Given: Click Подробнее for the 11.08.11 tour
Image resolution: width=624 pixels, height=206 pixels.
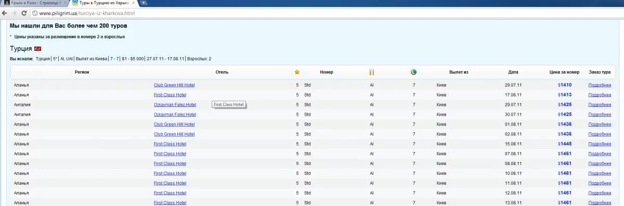Looking at the screenshot, I should [600, 183].
